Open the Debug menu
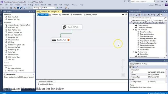 [30, 5]
